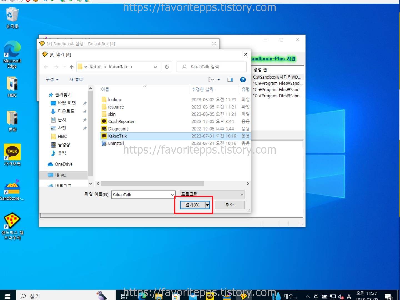Select 사진 in navigation pane
The image size is (400, 300).
62,128
